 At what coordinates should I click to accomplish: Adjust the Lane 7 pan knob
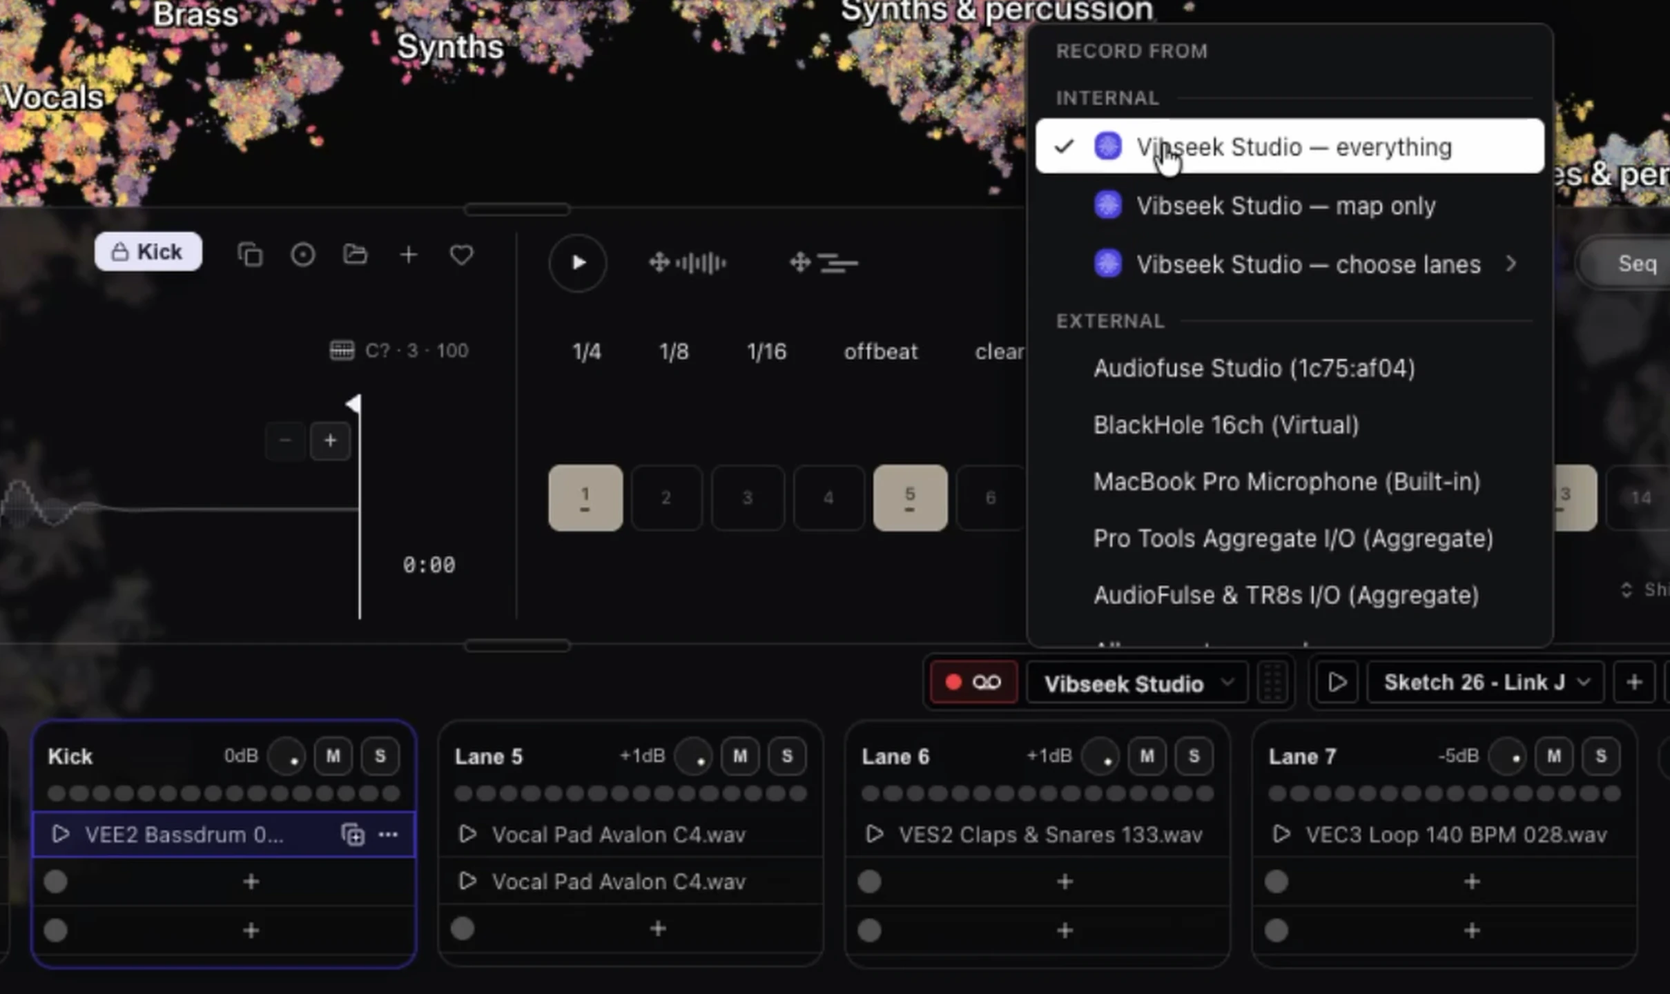point(1508,756)
